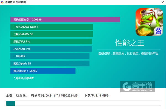Click the game app icon with green orc
The image size is (166, 109).
[149, 22]
